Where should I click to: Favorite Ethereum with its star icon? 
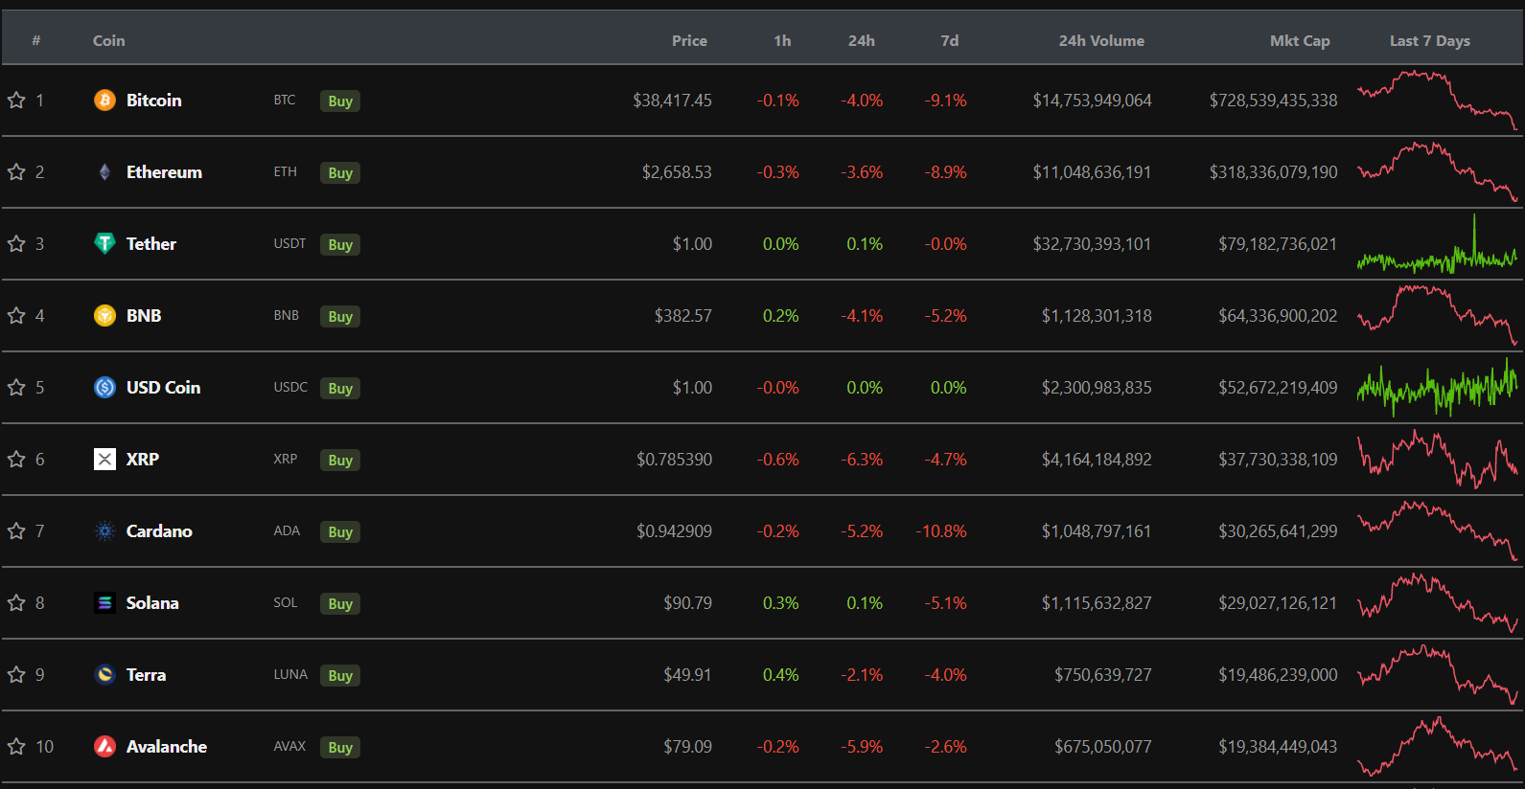pyautogui.click(x=16, y=172)
